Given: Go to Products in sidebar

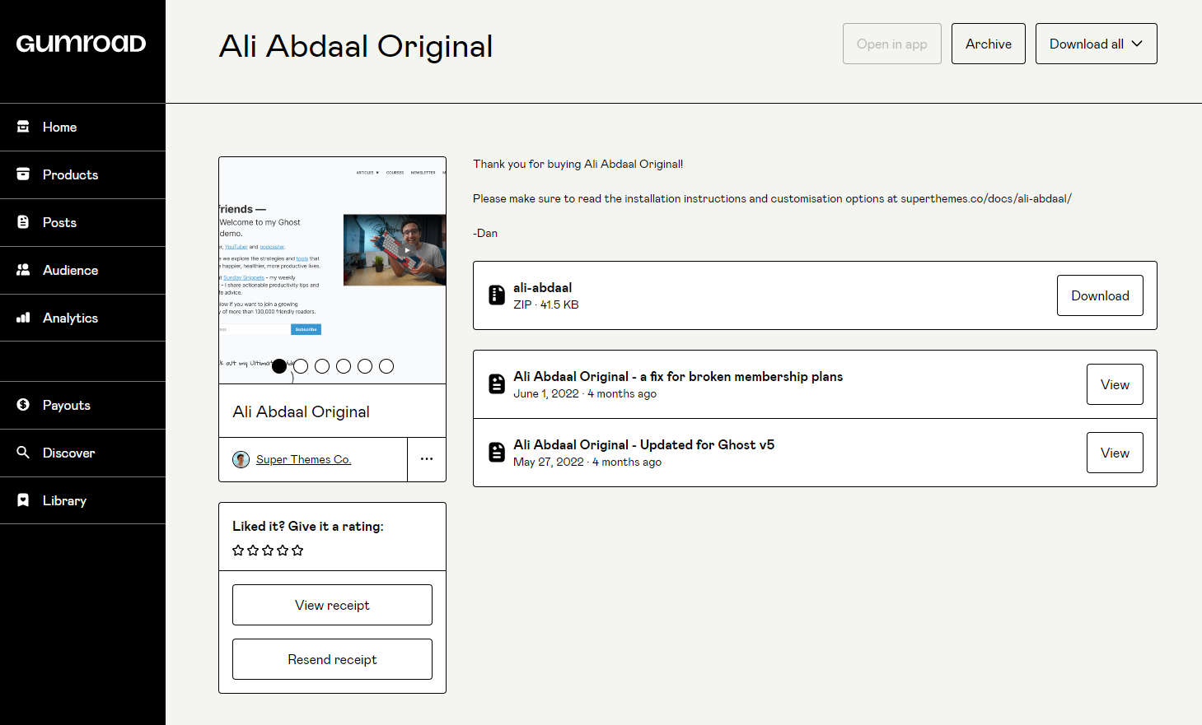Looking at the screenshot, I should (82, 174).
